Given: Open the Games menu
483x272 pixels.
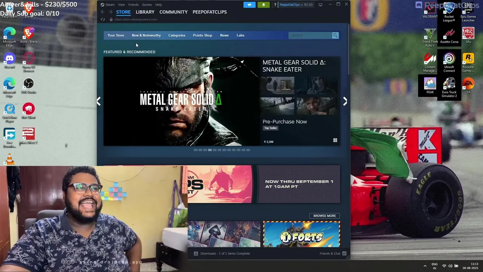Looking at the screenshot, I should pyautogui.click(x=147, y=5).
